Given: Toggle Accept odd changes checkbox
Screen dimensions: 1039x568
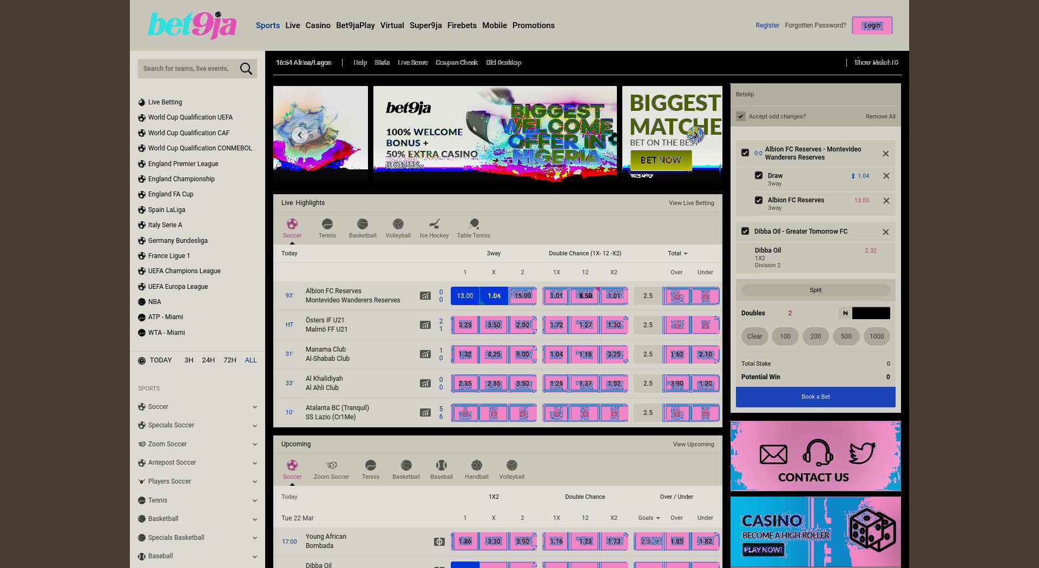Looking at the screenshot, I should tap(741, 116).
